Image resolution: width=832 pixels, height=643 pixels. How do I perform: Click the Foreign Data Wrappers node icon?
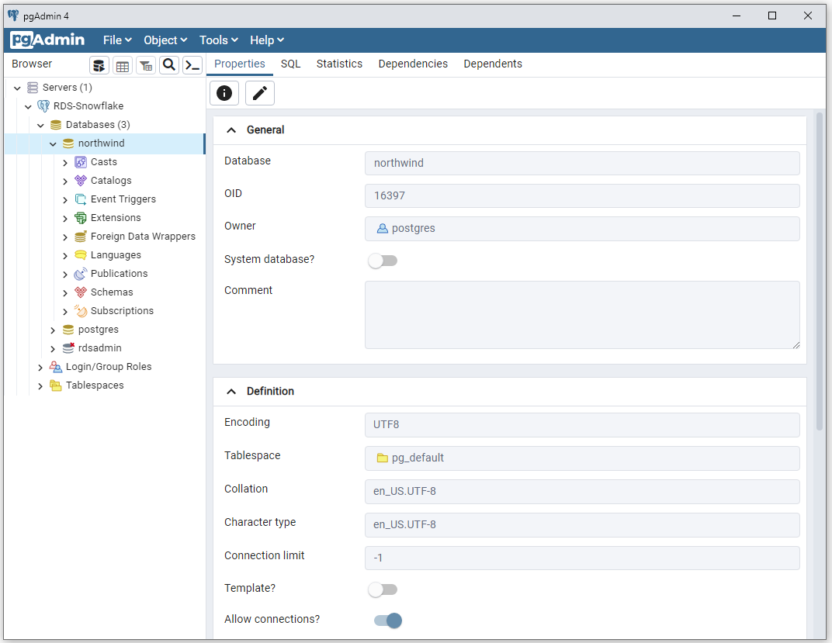coord(81,237)
